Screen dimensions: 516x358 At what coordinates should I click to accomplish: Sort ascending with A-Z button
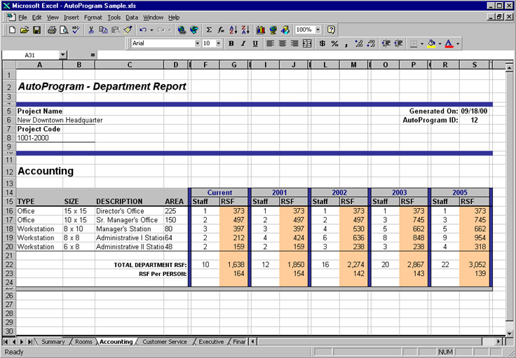[x=233, y=30]
